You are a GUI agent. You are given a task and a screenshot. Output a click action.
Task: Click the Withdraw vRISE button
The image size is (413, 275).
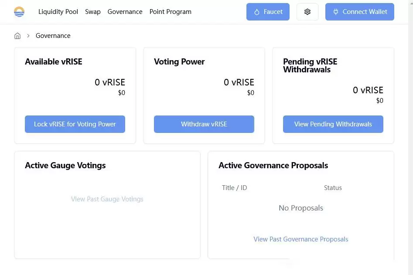pyautogui.click(x=204, y=124)
